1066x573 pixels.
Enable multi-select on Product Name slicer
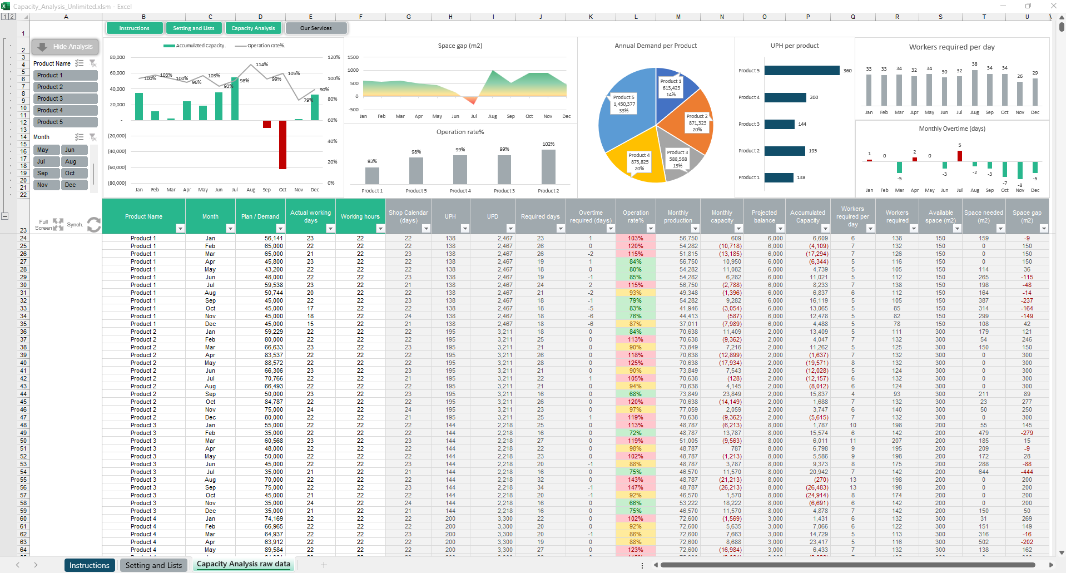pos(80,63)
